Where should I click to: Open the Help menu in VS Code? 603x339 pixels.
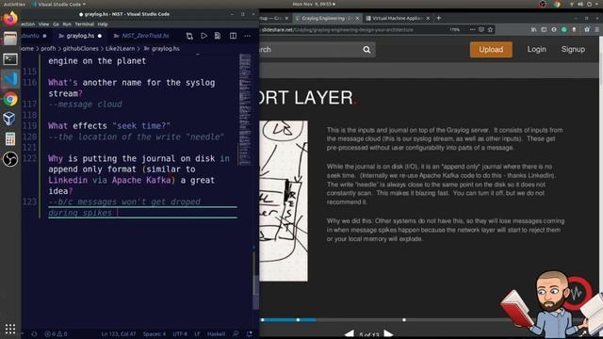(x=103, y=24)
